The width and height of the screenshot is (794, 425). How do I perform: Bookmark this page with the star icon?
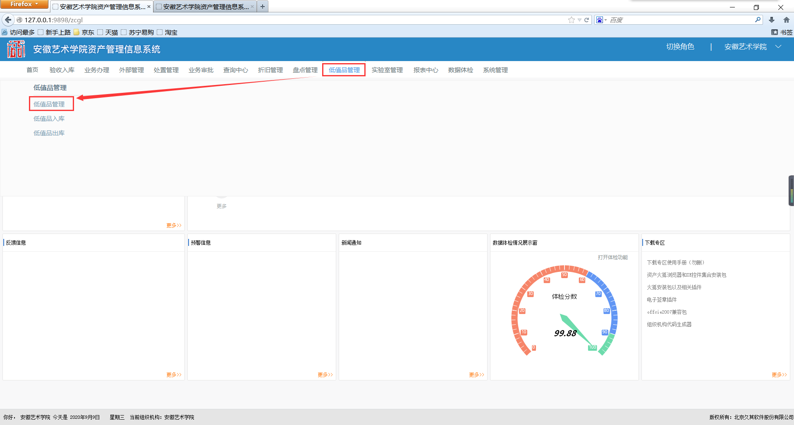(x=571, y=20)
